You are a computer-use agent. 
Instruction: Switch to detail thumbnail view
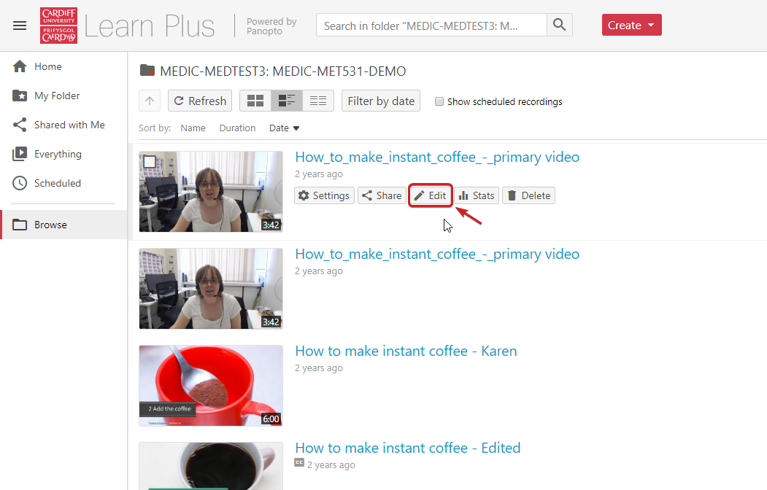click(287, 101)
